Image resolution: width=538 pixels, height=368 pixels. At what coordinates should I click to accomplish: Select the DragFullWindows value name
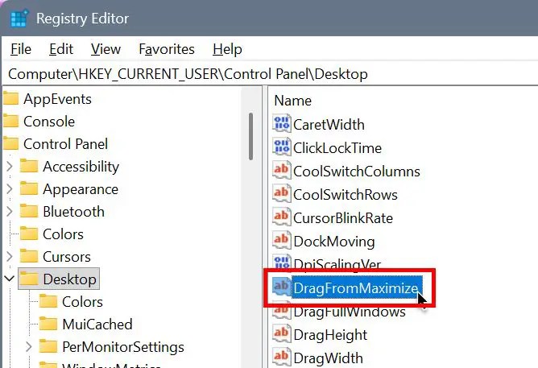coord(350,312)
